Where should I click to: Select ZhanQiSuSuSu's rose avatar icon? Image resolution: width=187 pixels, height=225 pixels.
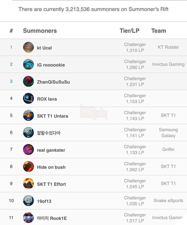[x=28, y=81]
